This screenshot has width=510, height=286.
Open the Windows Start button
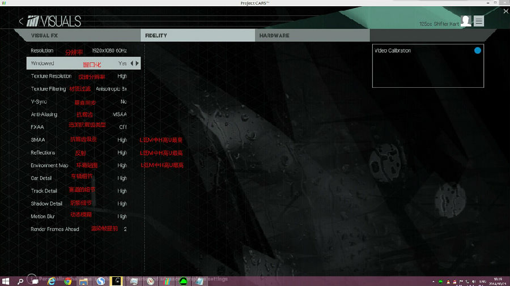pos(6,281)
